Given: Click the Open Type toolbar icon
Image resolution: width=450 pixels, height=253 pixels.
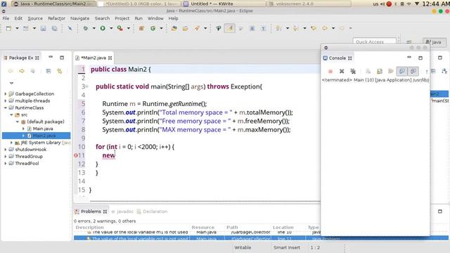Looking at the screenshot, I should (174, 28).
